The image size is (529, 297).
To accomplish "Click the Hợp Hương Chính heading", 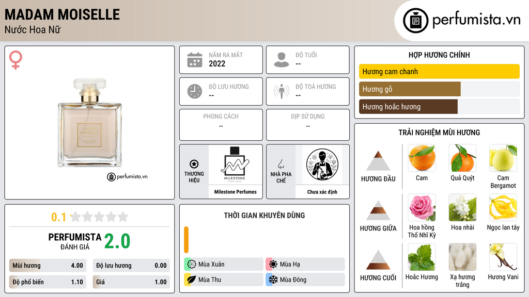I will click(439, 55).
